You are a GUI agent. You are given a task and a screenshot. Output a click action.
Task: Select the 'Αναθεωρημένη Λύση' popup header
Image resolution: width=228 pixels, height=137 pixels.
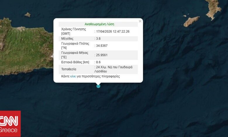pos(99,24)
